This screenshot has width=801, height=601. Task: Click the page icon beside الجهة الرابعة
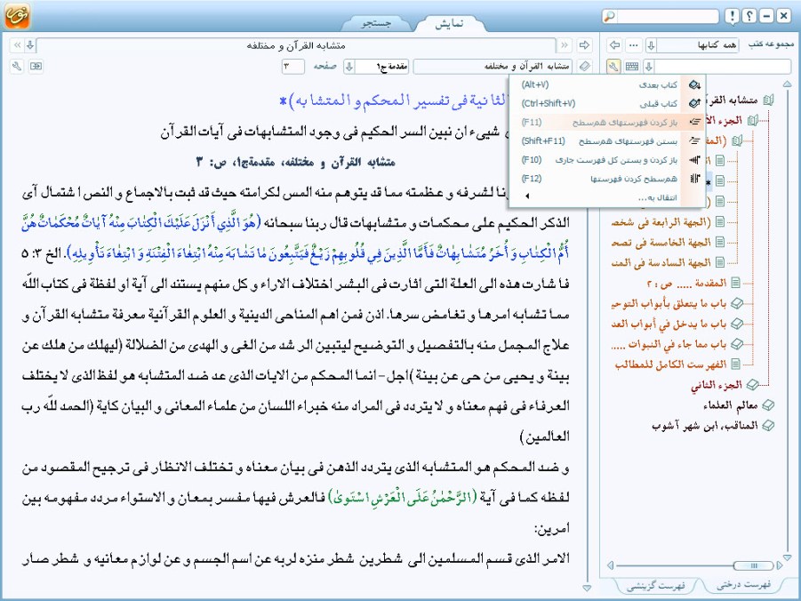click(720, 221)
